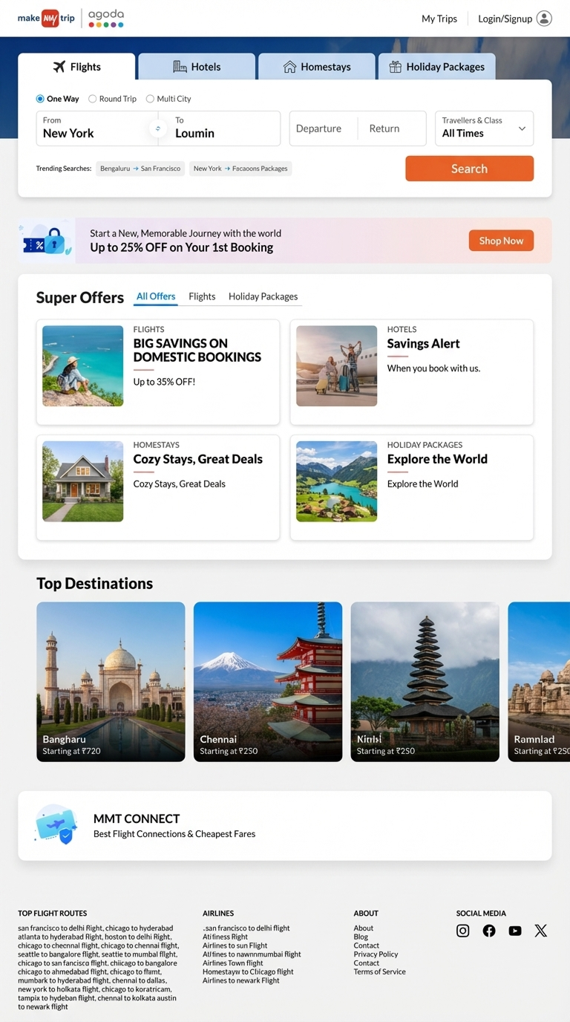Edit the From field showing New York

click(x=93, y=128)
